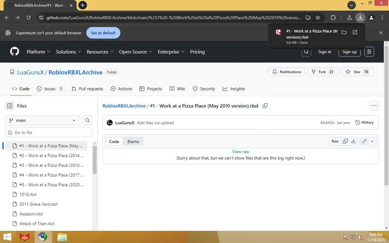Open Chrome Labs flask icon
This screenshot has width=389, height=243.
tap(349, 18)
